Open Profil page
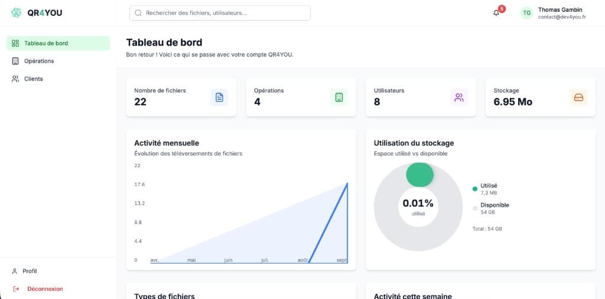The height and width of the screenshot is (299, 605). tap(30, 271)
